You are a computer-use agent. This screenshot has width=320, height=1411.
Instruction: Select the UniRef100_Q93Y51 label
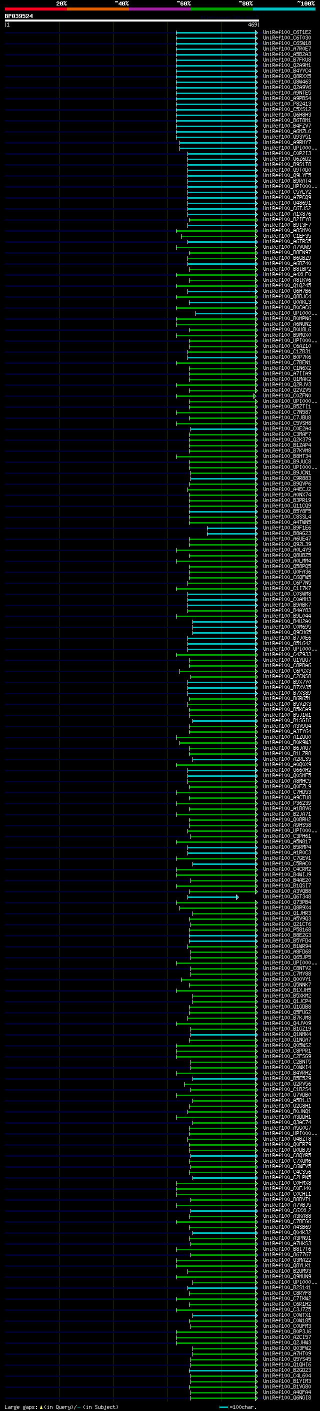pyautogui.click(x=287, y=137)
